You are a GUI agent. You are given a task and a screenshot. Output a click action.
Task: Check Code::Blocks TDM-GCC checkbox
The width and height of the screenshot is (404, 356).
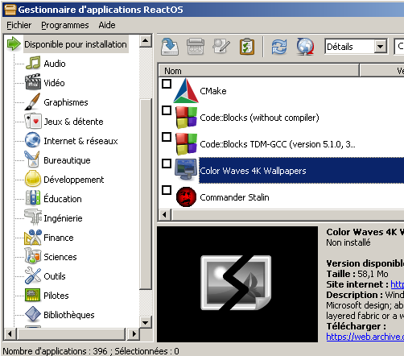coord(167,137)
